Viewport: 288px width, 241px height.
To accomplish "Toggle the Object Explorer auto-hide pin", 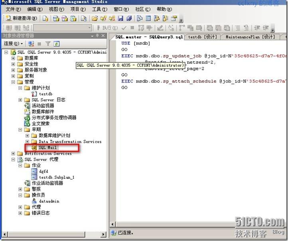I will [x=97, y=36].
